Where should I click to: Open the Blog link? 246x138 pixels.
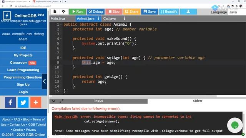tap(26, 119)
